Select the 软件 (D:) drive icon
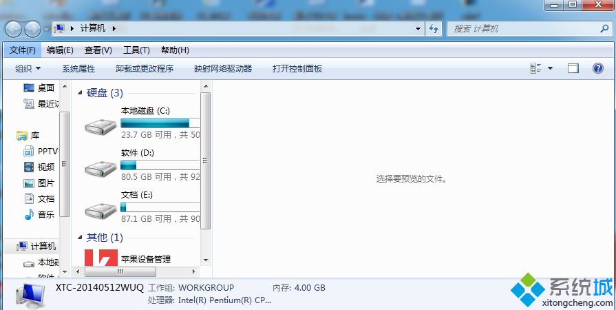616x310 pixels. pyautogui.click(x=101, y=169)
